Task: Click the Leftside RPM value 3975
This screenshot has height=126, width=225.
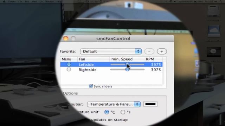Action: point(156,64)
